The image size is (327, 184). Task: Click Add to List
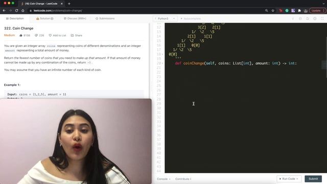[x=57, y=35]
